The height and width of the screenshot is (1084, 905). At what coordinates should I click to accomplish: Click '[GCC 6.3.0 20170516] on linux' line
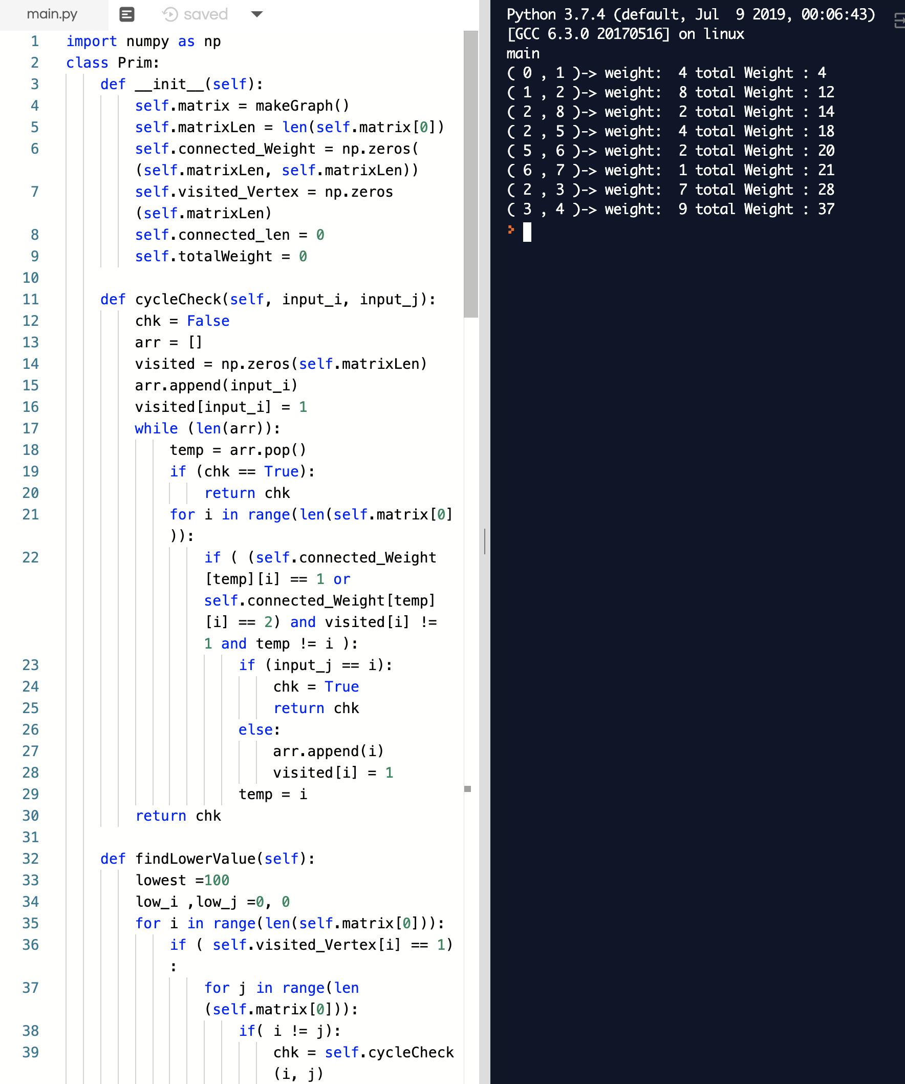coord(626,34)
